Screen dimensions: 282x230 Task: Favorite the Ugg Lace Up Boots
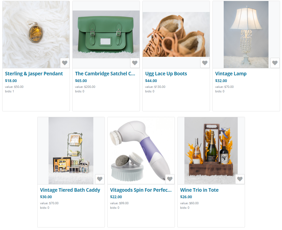click(205, 63)
